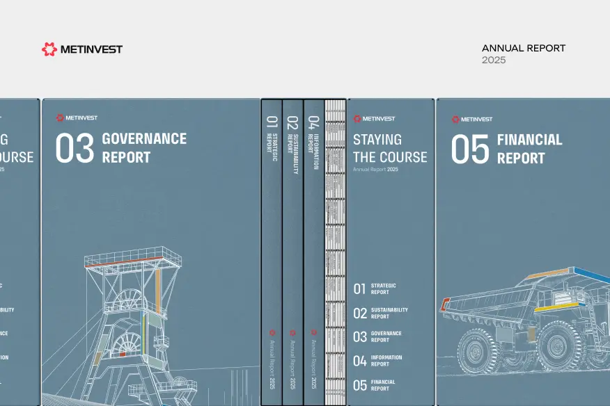
Task: Click 'Annual Report 2025' subtitle on cover
Action: (x=375, y=170)
